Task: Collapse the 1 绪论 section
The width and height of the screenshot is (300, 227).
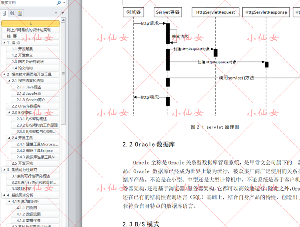Action: [x=4, y=42]
